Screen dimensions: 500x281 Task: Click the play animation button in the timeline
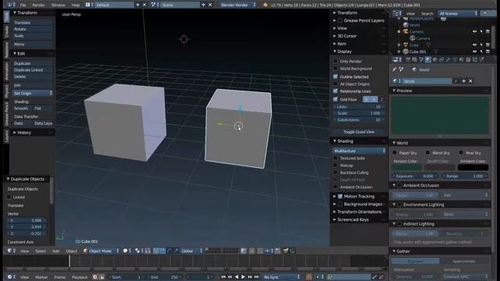pos(243,277)
